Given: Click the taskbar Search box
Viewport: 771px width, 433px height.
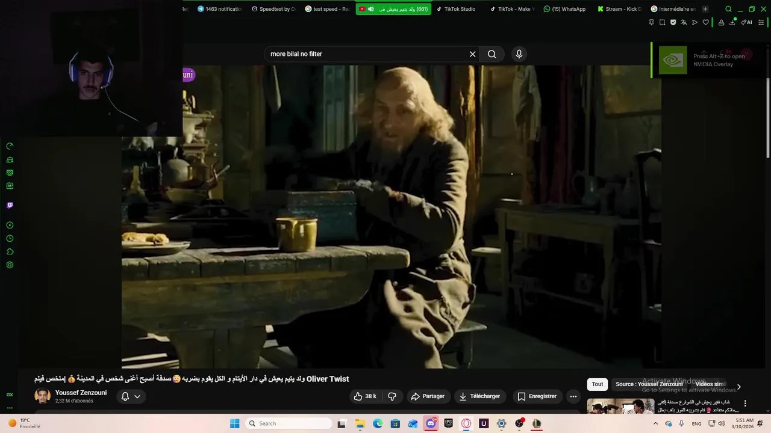Looking at the screenshot, I should (289, 423).
